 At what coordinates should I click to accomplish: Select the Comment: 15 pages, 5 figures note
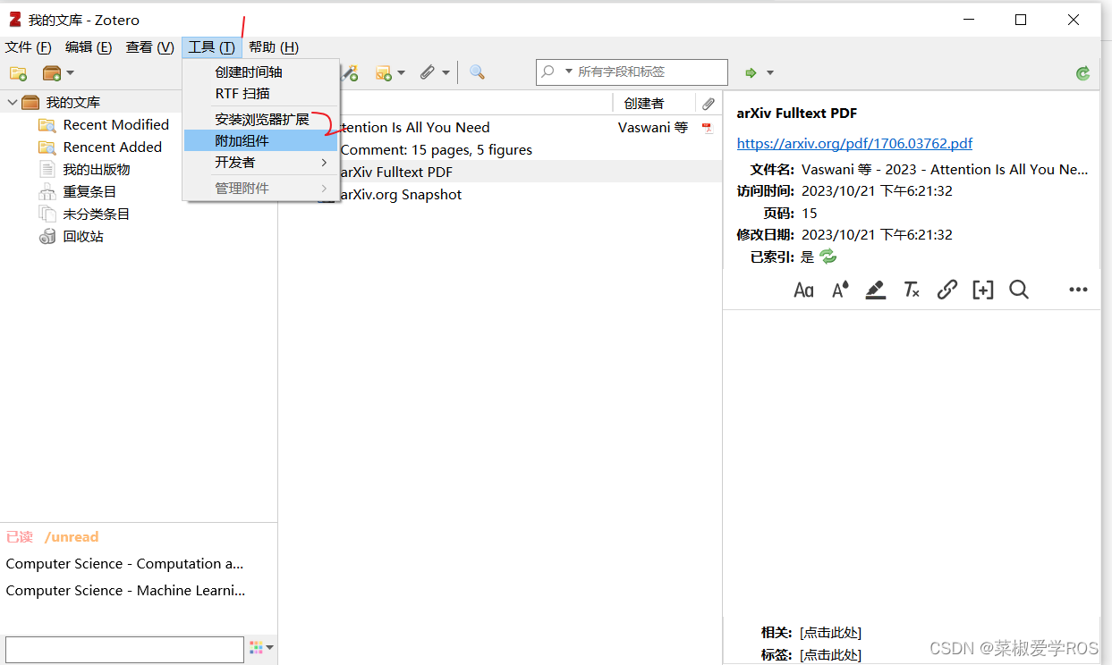[x=437, y=150]
